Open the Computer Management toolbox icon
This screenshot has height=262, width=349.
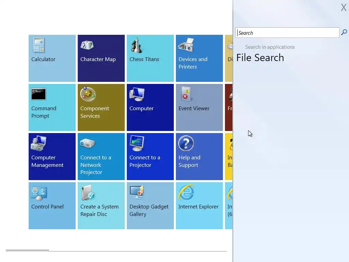(39, 144)
